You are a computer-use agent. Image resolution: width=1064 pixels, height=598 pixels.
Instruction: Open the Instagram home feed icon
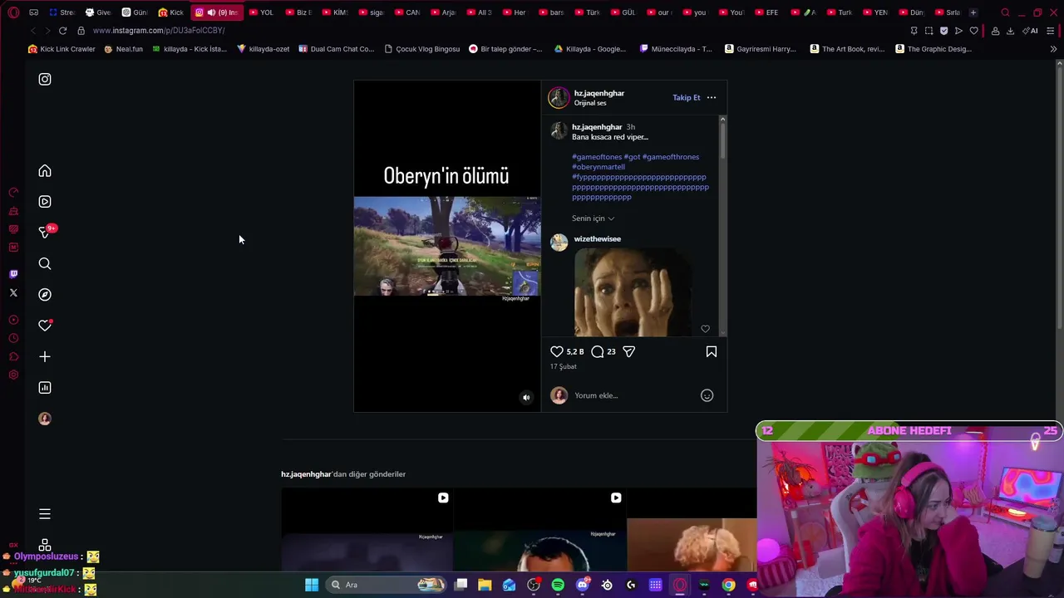(x=45, y=171)
